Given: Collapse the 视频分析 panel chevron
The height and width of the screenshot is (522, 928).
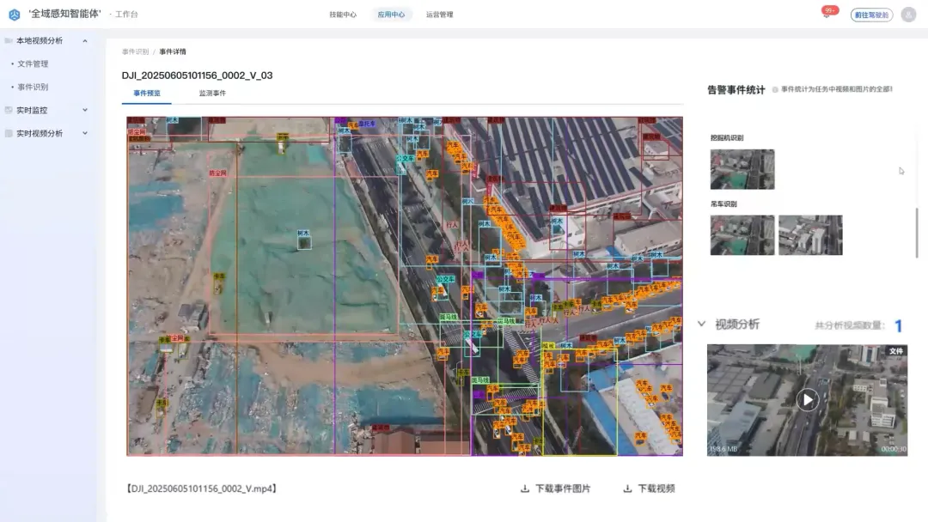Looking at the screenshot, I should coord(701,325).
